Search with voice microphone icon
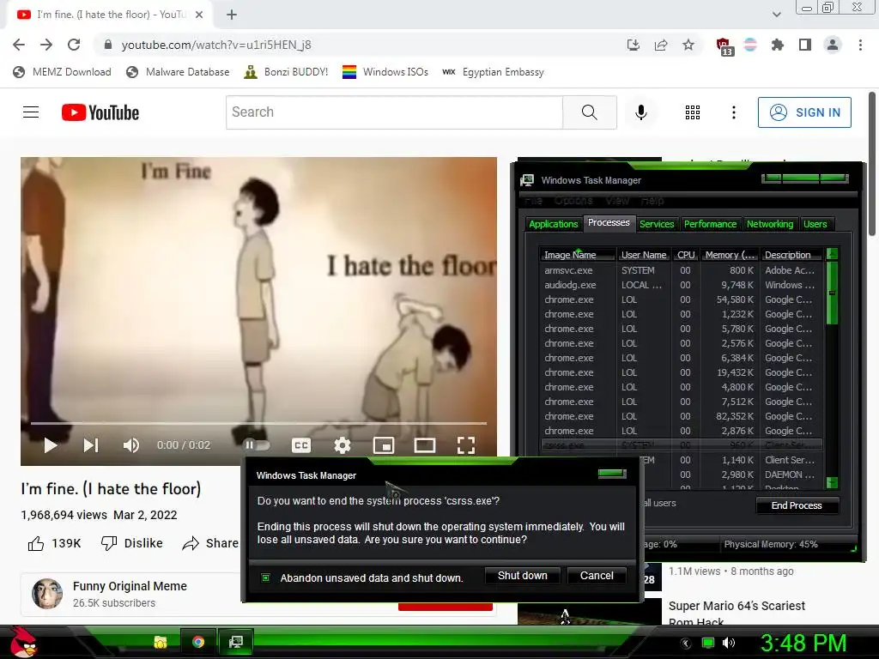Screen dimensions: 879x659 pyautogui.click(x=640, y=112)
